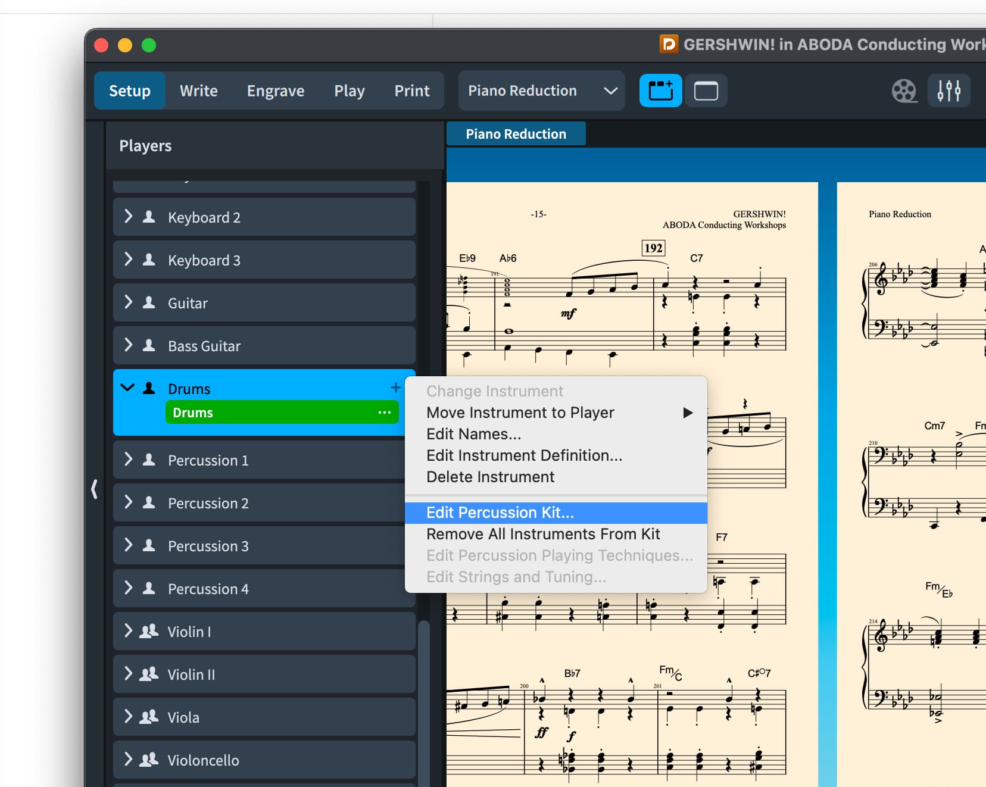Viewport: 986px width, 787px height.
Task: Click the Dorico app icon in title bar
Action: coord(669,44)
